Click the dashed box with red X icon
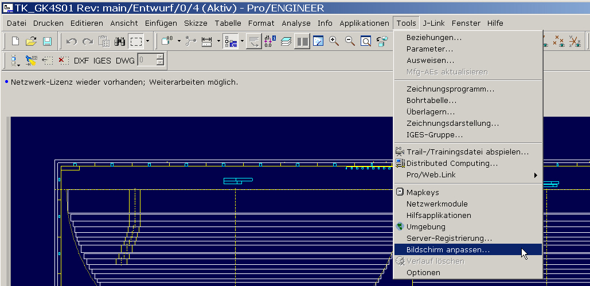Viewport: 590px width, 286px height. coord(64,61)
